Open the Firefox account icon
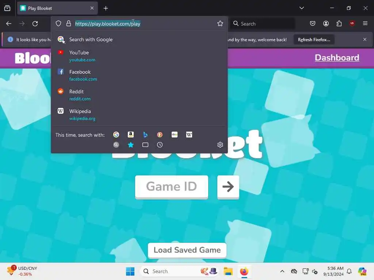 click(x=326, y=23)
